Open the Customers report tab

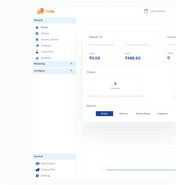pyautogui.click(x=162, y=114)
